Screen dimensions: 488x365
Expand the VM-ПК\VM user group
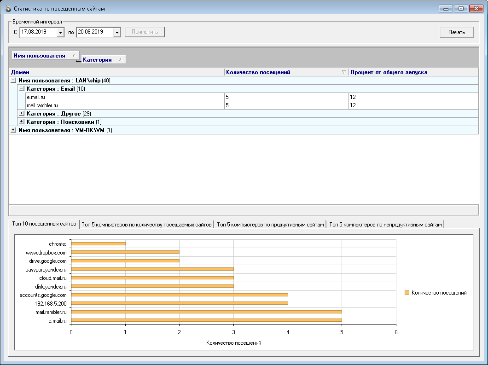click(x=13, y=130)
